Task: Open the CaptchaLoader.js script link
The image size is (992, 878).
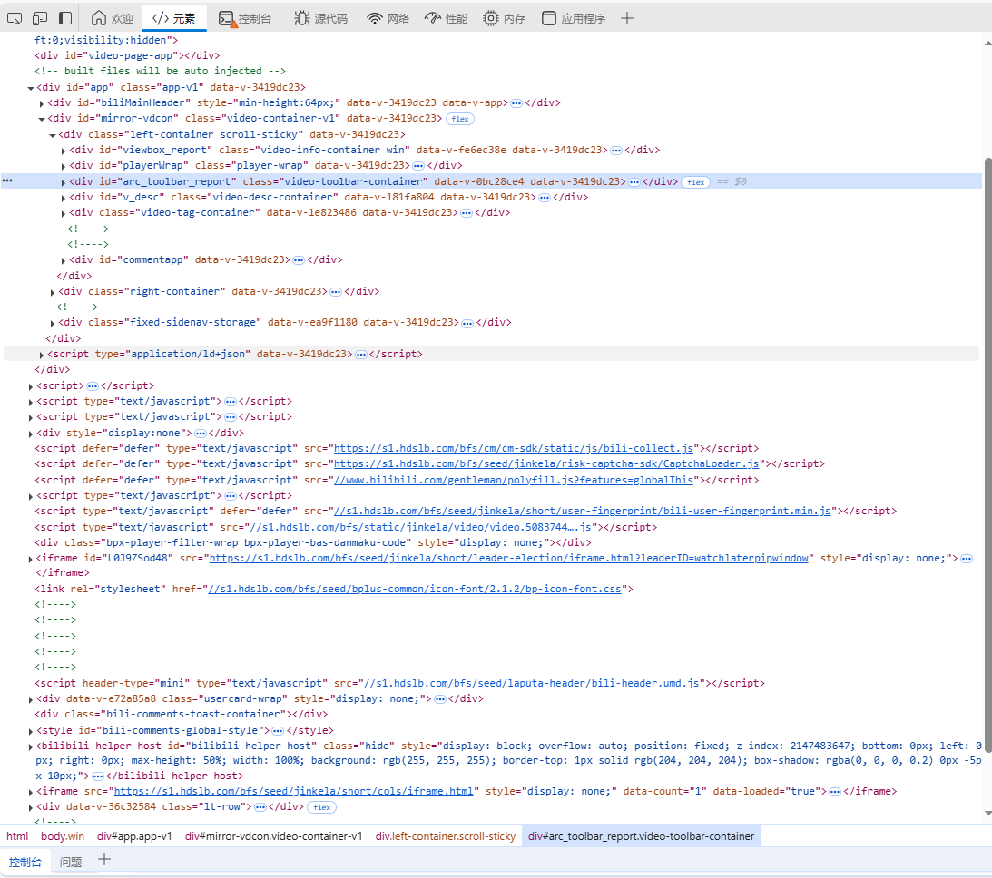Action: click(546, 464)
